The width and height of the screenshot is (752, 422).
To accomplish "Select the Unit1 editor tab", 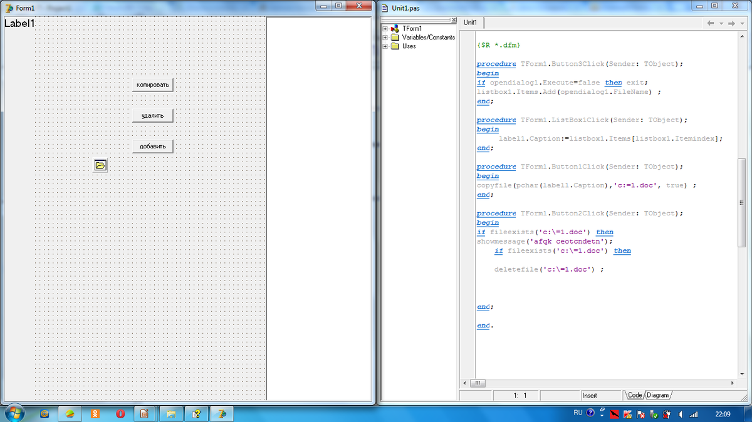I will (x=471, y=23).
